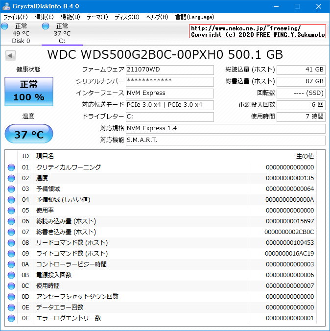Click the Disk 0 status orb
Viewport: 330px width, 331px height.
(4, 26)
